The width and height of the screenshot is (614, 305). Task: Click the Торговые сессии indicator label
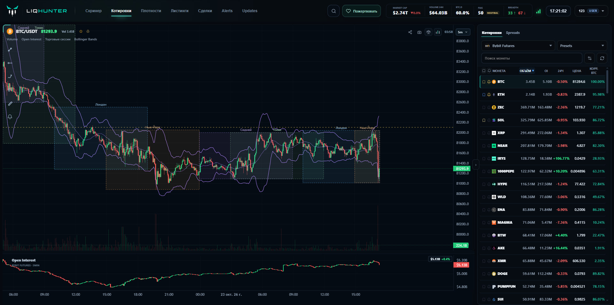(x=58, y=39)
